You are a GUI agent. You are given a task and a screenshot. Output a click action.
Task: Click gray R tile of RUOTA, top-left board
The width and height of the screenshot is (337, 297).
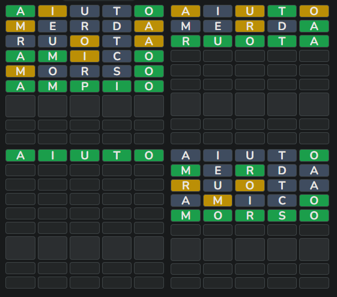(20, 41)
